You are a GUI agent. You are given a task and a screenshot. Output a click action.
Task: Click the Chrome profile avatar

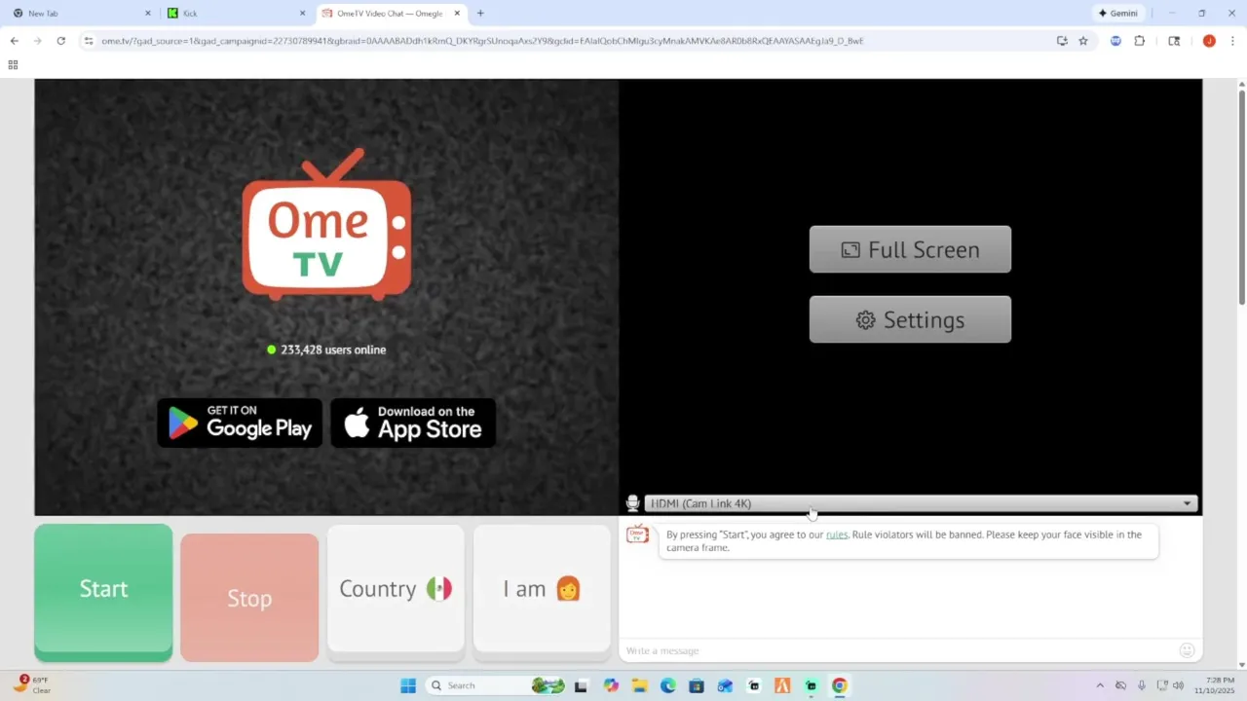pos(1209,41)
